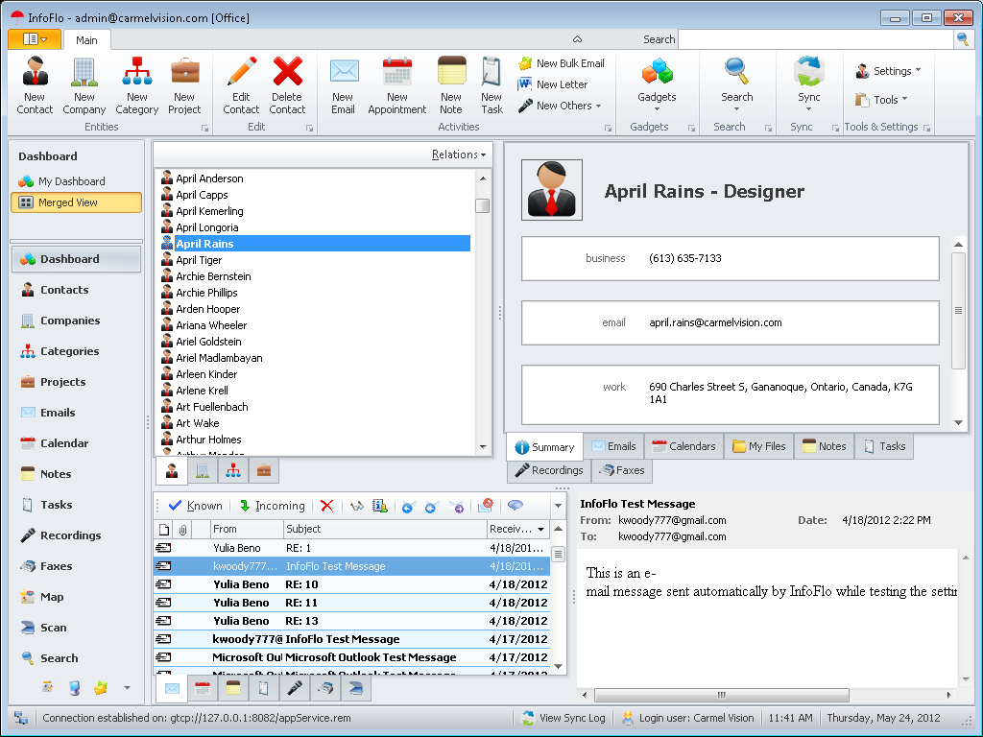Click the red X delete email icon
The height and width of the screenshot is (737, 983).
point(326,506)
